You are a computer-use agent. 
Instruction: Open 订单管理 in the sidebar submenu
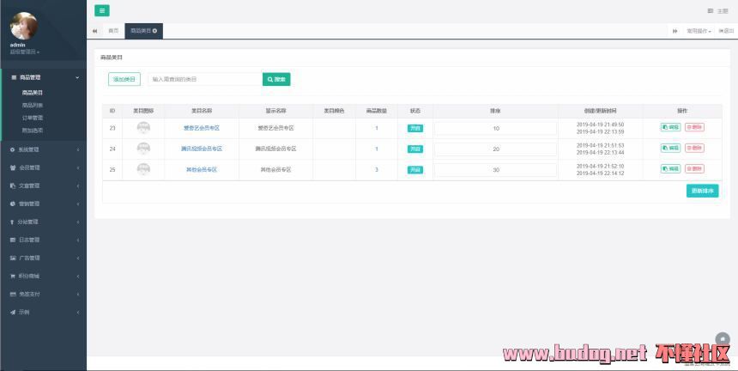[x=33, y=118]
